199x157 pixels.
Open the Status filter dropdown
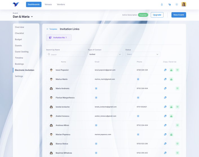click(143, 54)
